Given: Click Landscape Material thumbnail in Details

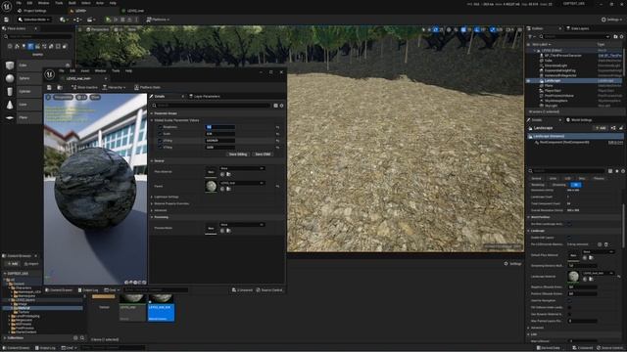Looking at the screenshot, I should pyautogui.click(x=573, y=276).
